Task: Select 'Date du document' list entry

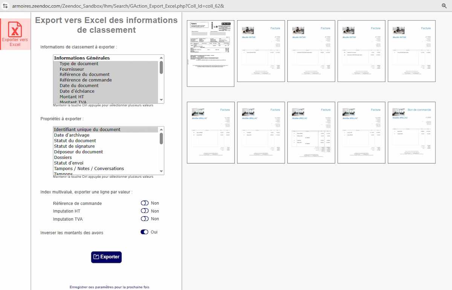Action: click(x=106, y=85)
